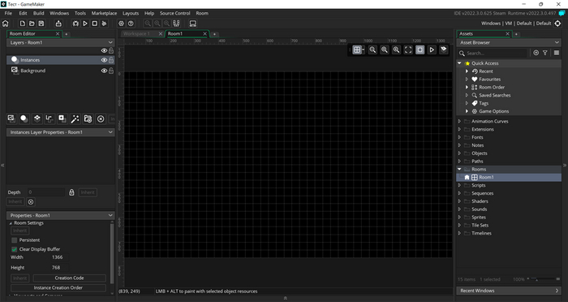568x302 pixels.
Task: Create a new path layer
Action: 49,119
